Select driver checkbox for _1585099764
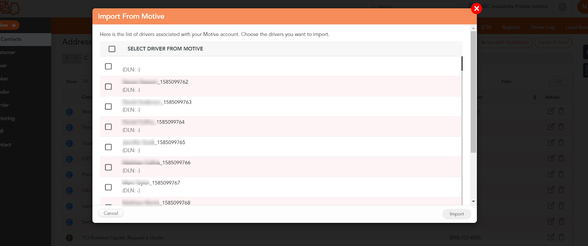 coord(108,127)
